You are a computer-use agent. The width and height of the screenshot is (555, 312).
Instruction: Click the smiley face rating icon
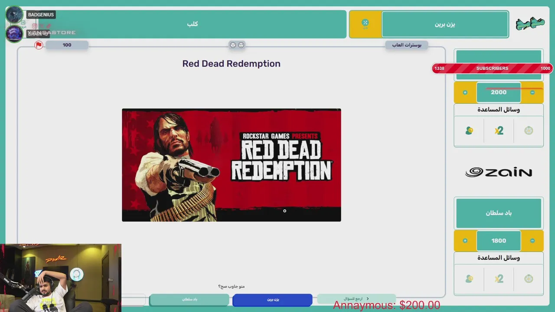pyautogui.click(x=241, y=45)
